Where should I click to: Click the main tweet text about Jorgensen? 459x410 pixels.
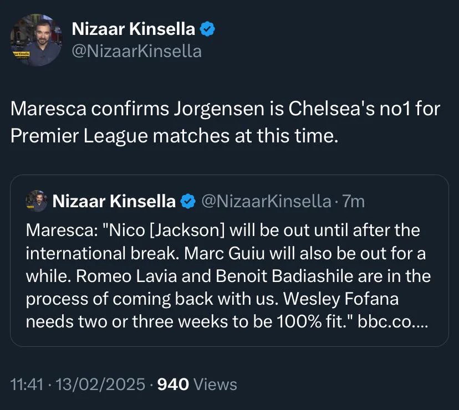click(x=225, y=109)
